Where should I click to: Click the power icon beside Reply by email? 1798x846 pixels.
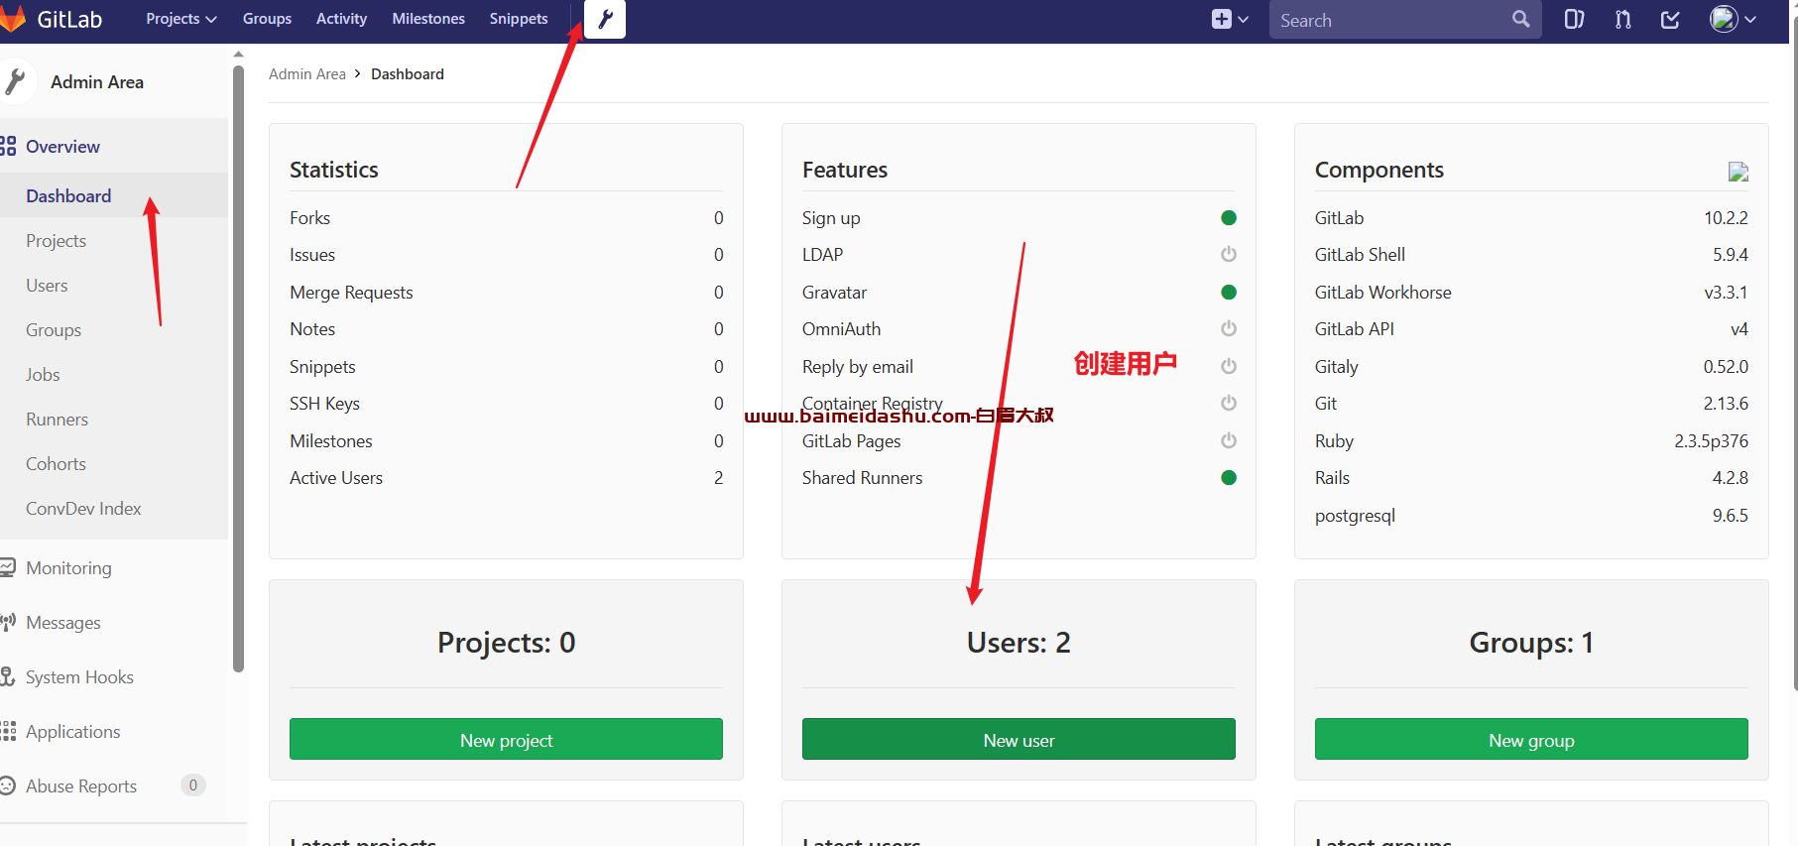click(1229, 367)
